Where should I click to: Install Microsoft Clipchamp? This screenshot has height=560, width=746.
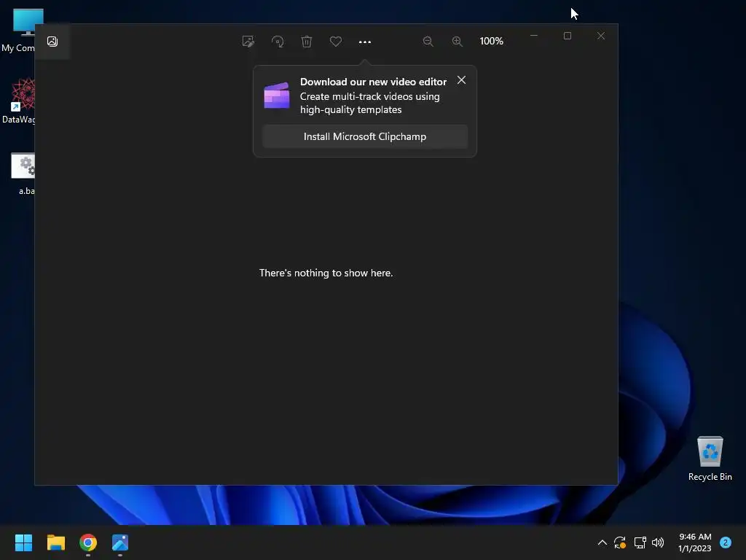(365, 136)
